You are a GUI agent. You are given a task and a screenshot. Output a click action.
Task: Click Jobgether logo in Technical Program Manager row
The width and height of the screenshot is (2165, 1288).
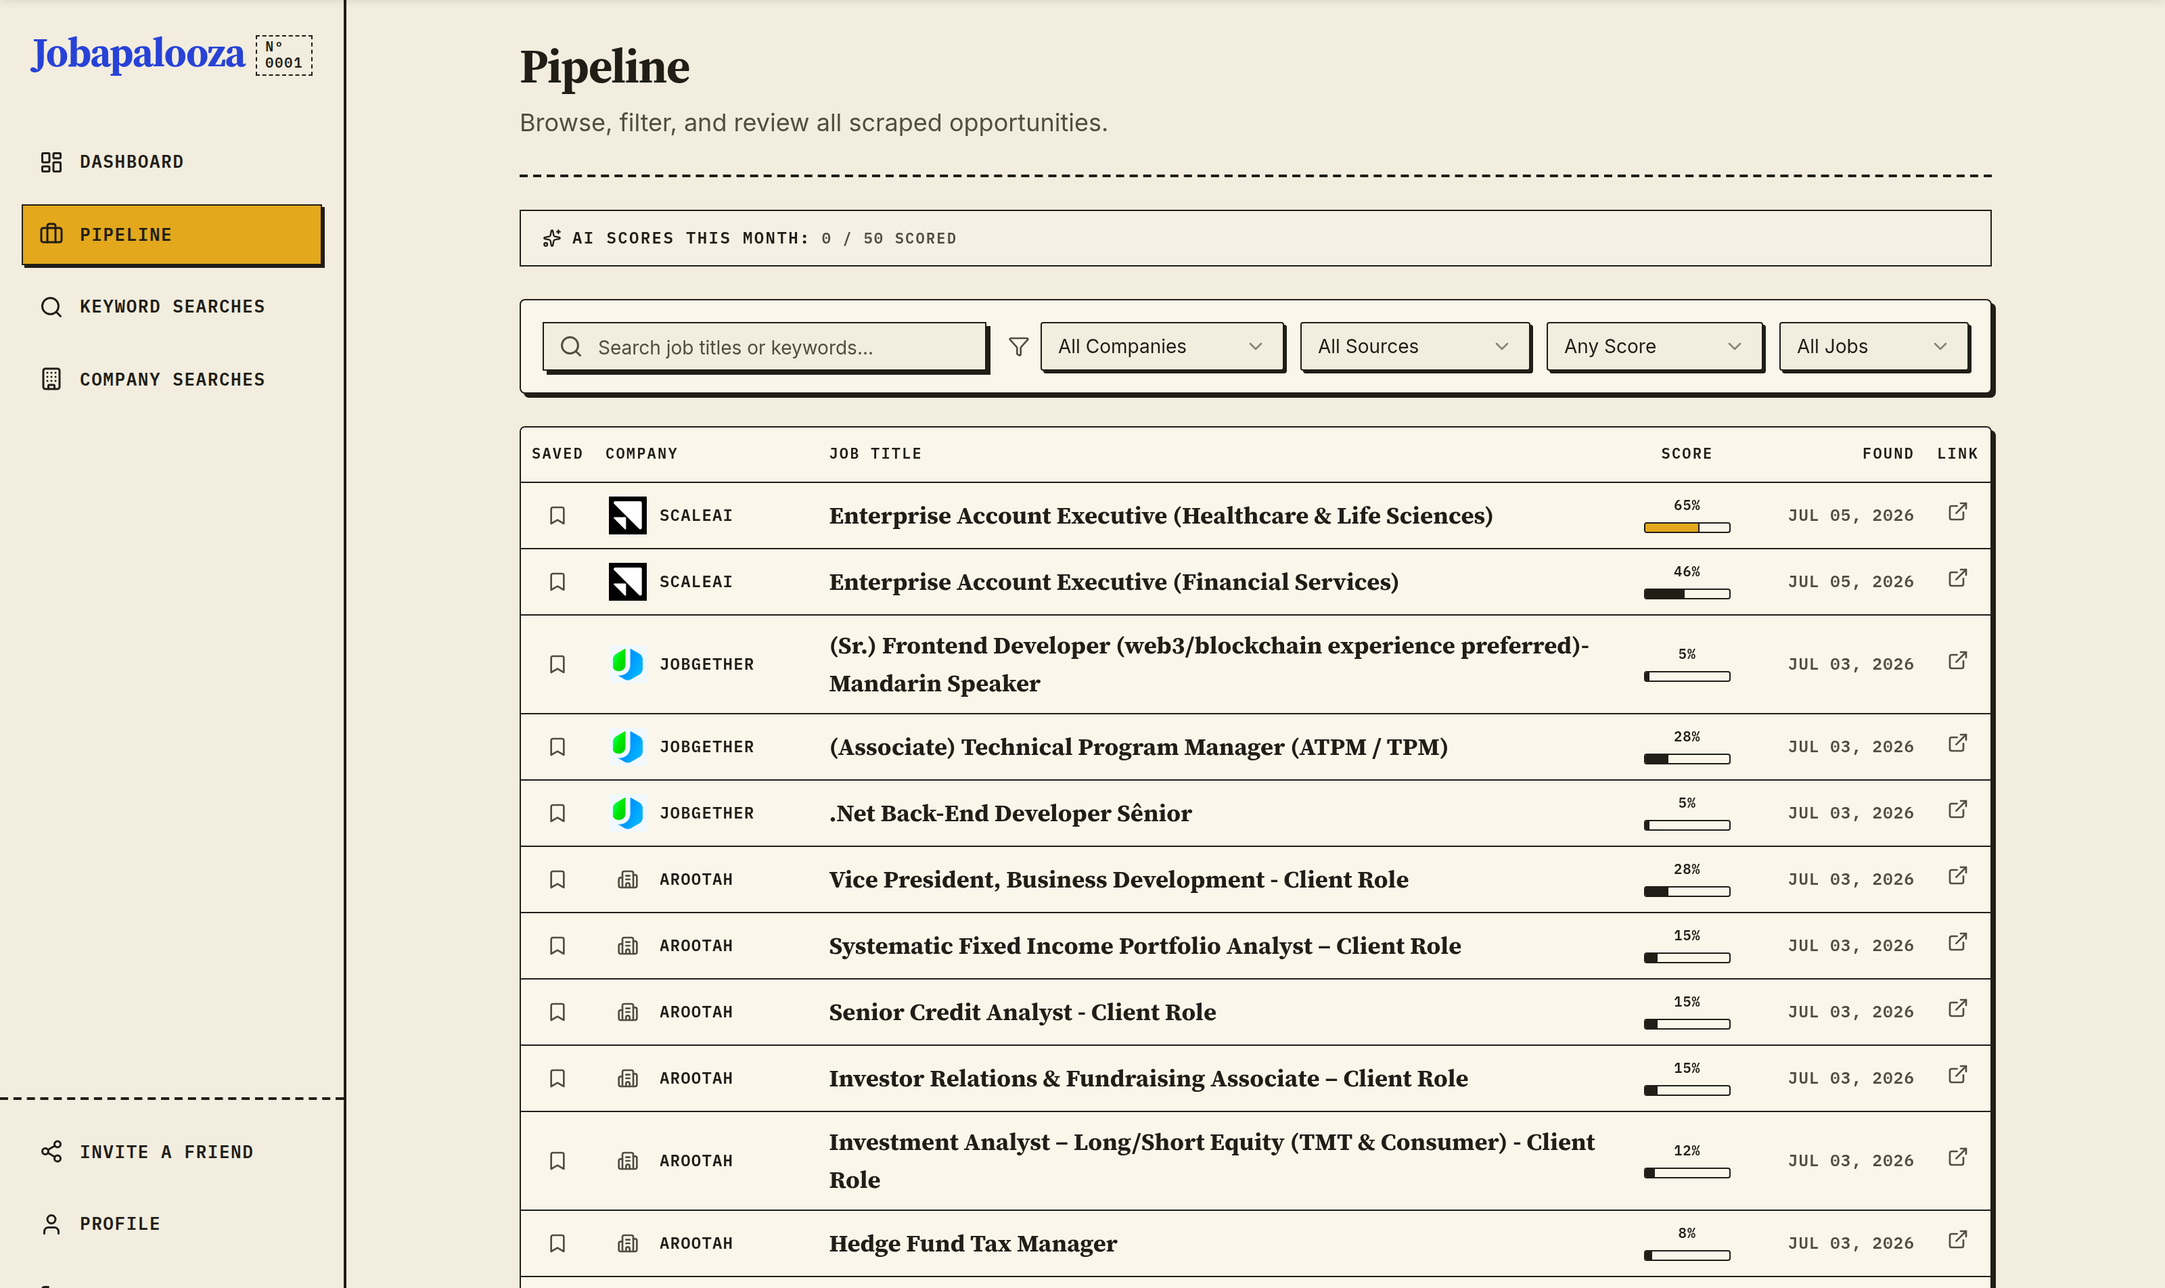point(628,746)
